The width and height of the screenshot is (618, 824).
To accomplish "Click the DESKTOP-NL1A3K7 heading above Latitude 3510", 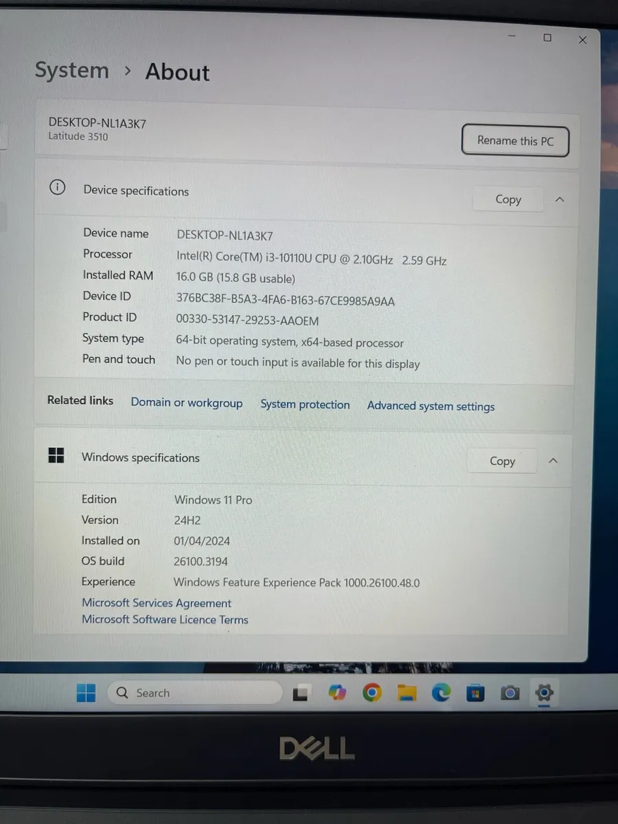I will coord(97,123).
